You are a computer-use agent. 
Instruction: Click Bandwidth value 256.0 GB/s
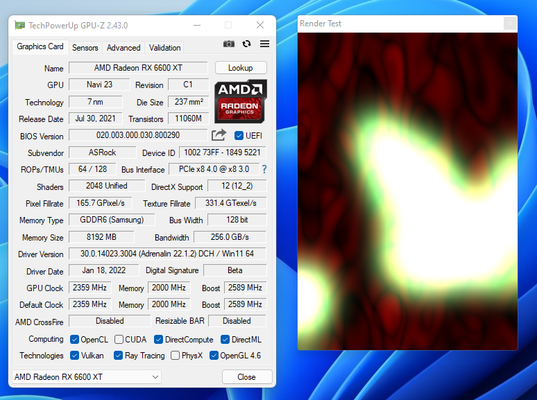click(230, 237)
